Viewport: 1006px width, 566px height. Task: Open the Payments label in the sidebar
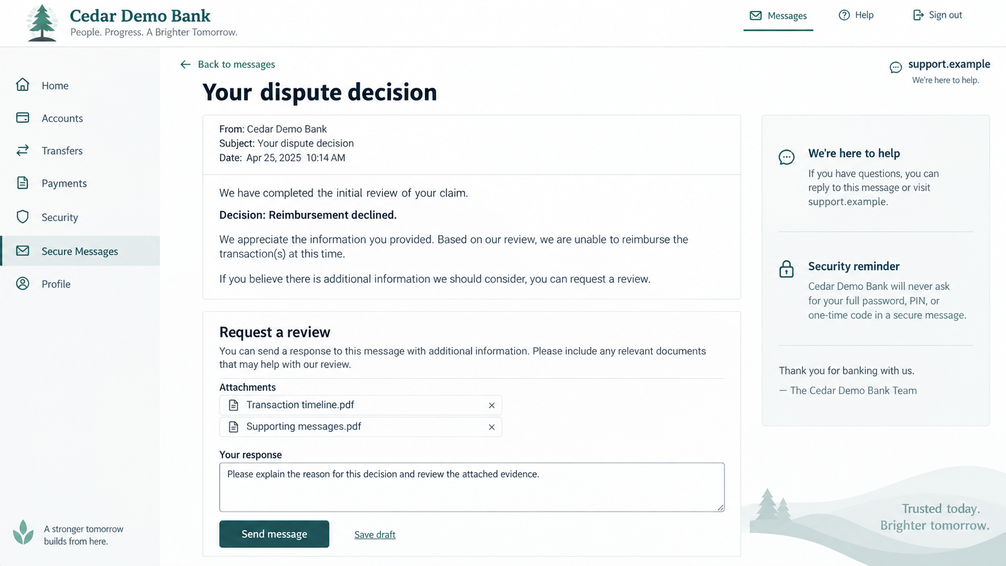(64, 183)
